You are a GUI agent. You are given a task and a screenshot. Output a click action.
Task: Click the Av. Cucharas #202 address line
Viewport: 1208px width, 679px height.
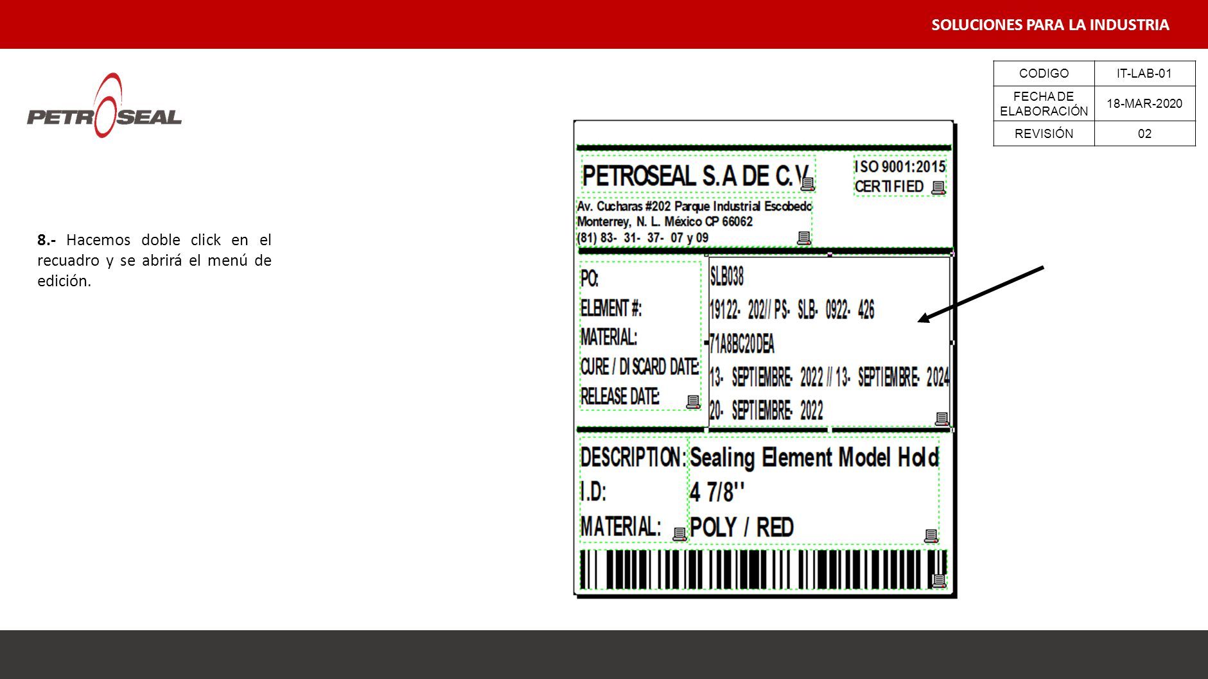coord(694,207)
